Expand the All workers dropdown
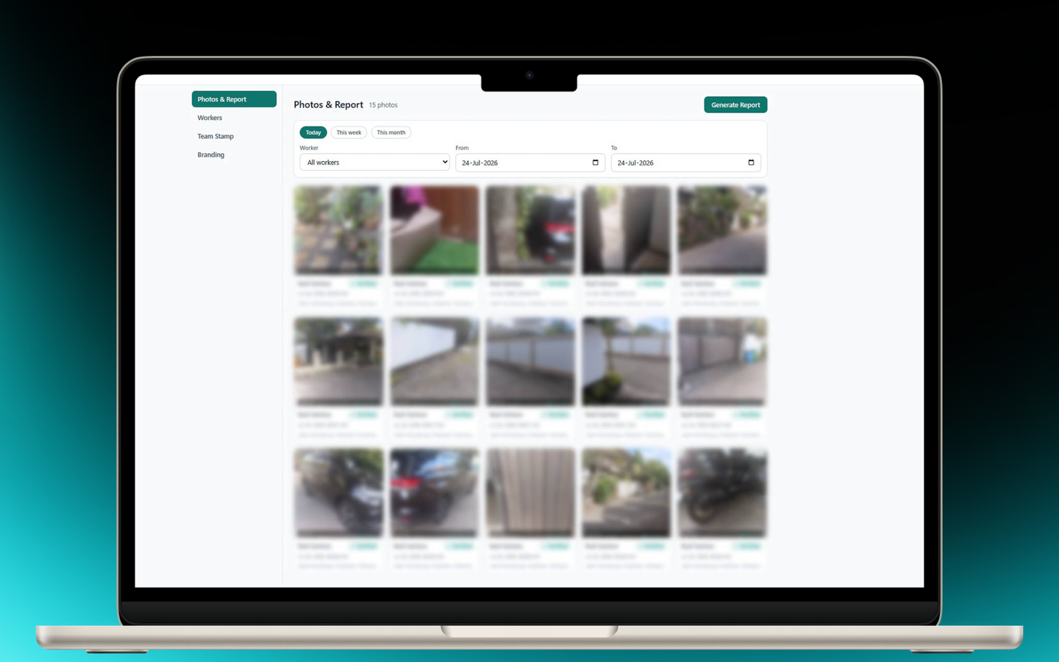Image resolution: width=1059 pixels, height=662 pixels. pos(374,163)
